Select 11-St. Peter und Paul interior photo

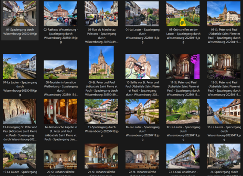183,67
